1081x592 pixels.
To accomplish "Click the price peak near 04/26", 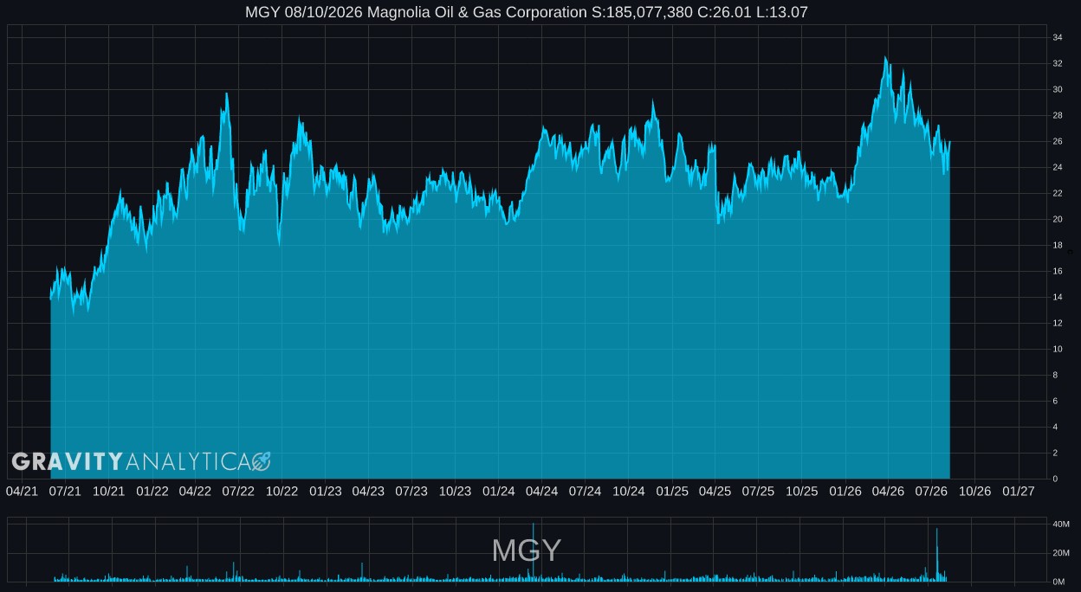I will [885, 58].
